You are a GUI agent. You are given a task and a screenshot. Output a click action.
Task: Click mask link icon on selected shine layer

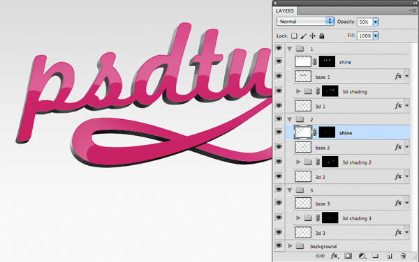click(x=315, y=132)
